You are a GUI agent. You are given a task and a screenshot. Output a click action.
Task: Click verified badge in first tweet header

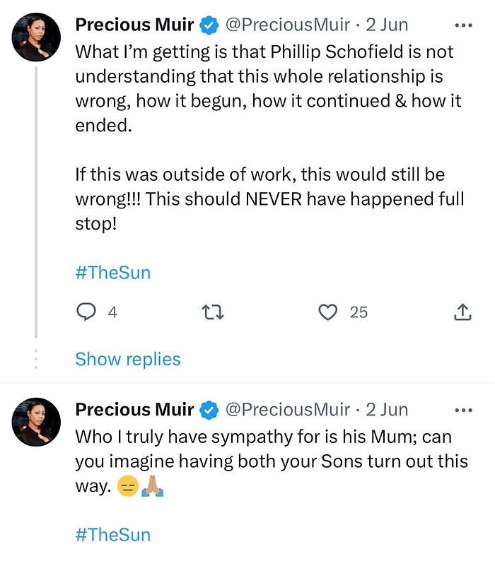click(209, 25)
